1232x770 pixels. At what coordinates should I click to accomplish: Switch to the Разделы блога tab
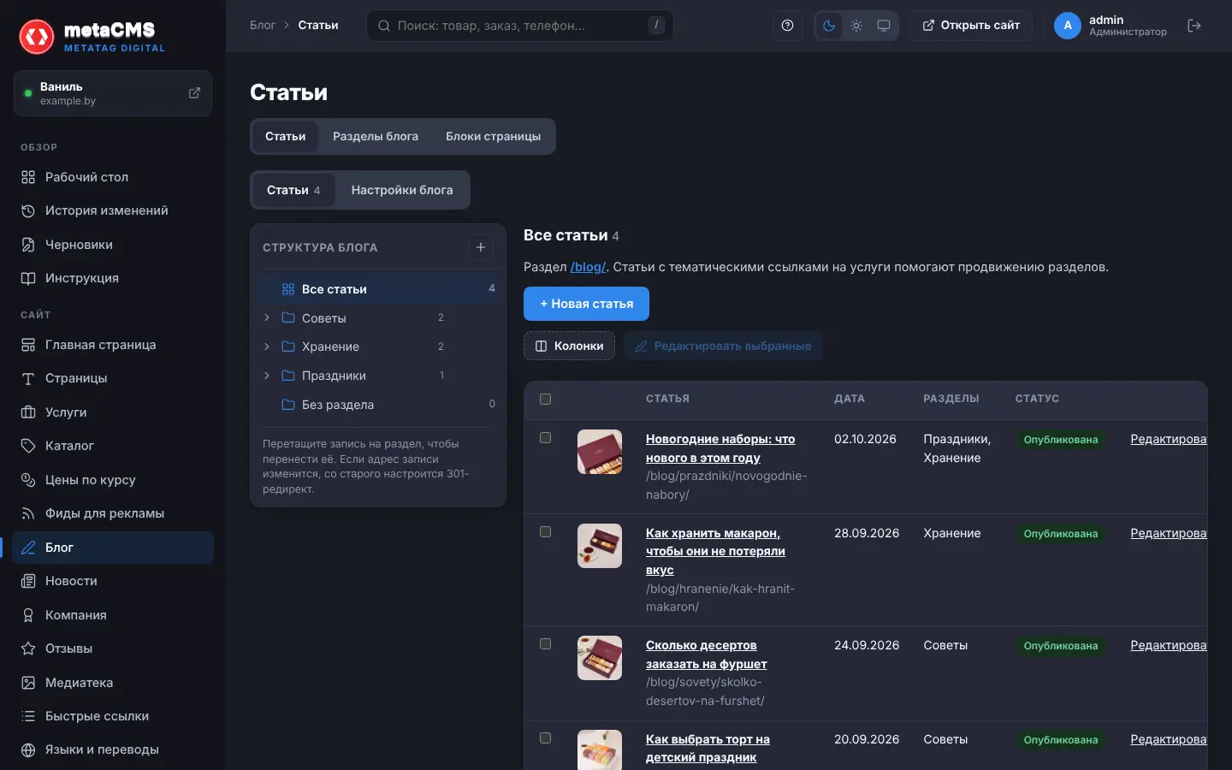coord(376,137)
